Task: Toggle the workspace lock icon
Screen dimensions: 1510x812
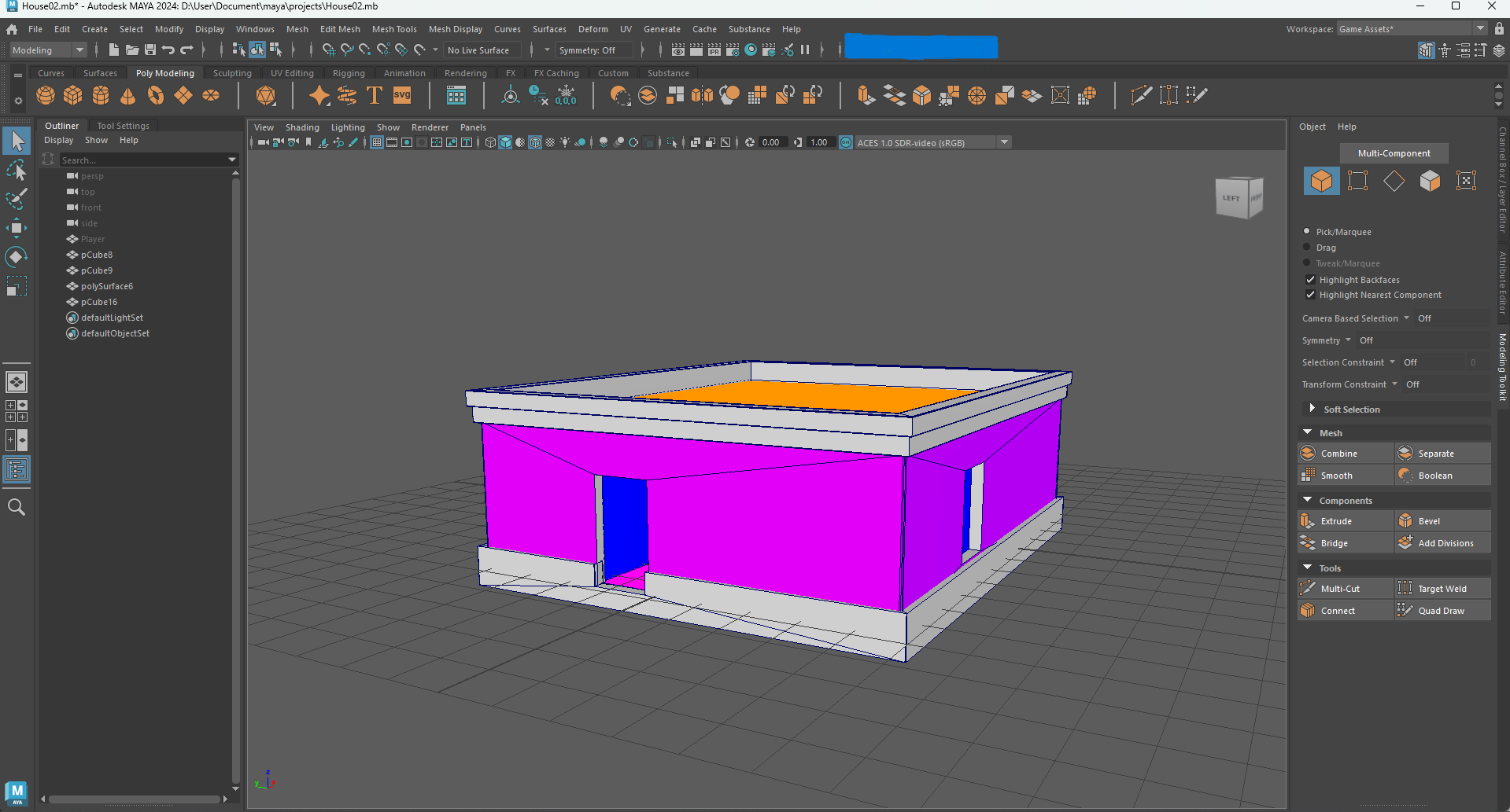Action: [x=1500, y=28]
